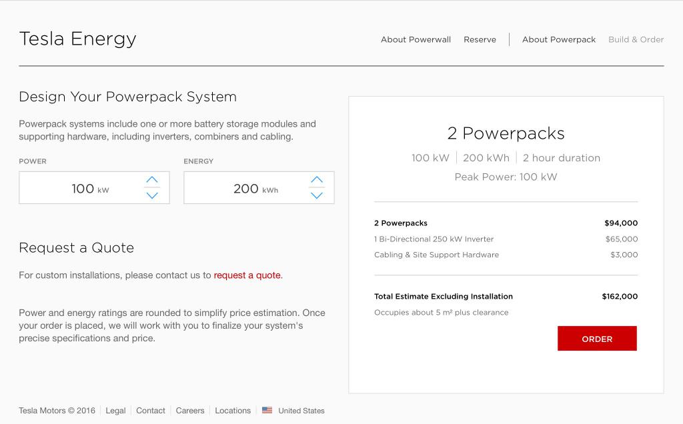Select the Build & Order nav item
The height and width of the screenshot is (424, 683).
(x=636, y=39)
